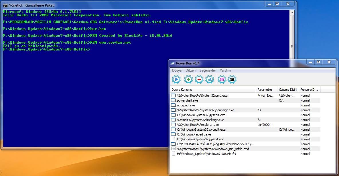
Task: Open the Seçenekler menu
Action: point(208,70)
